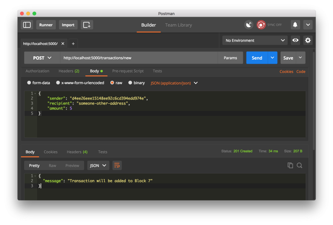The image size is (333, 225).
Task: Search within the response body
Action: click(x=299, y=165)
